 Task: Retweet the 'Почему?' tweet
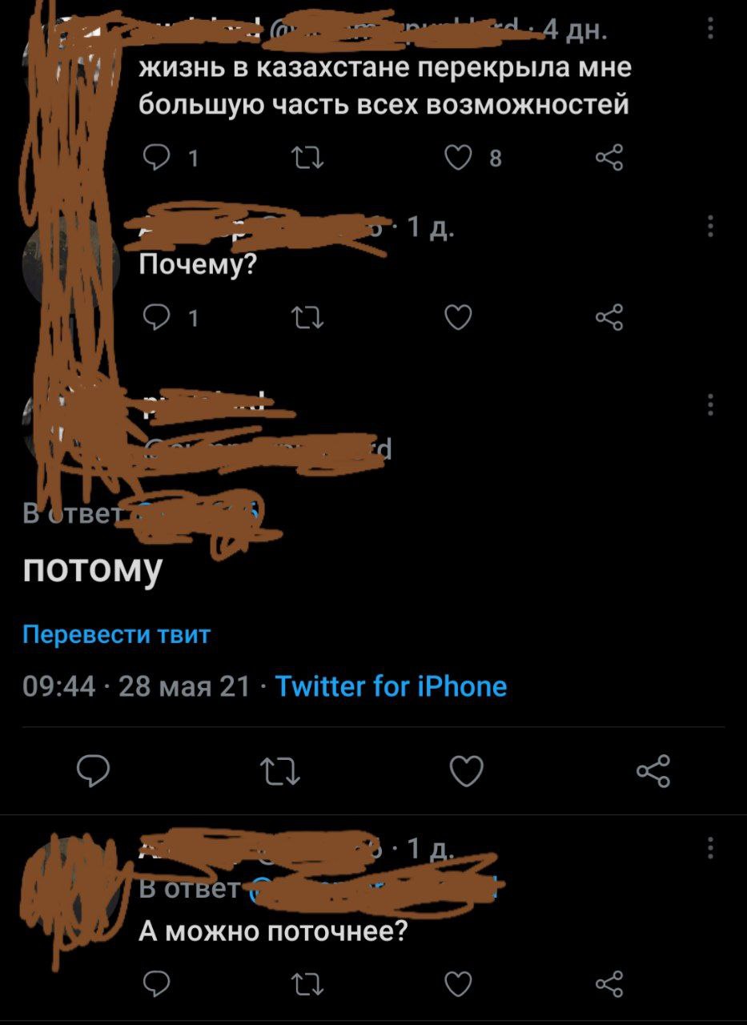308,318
